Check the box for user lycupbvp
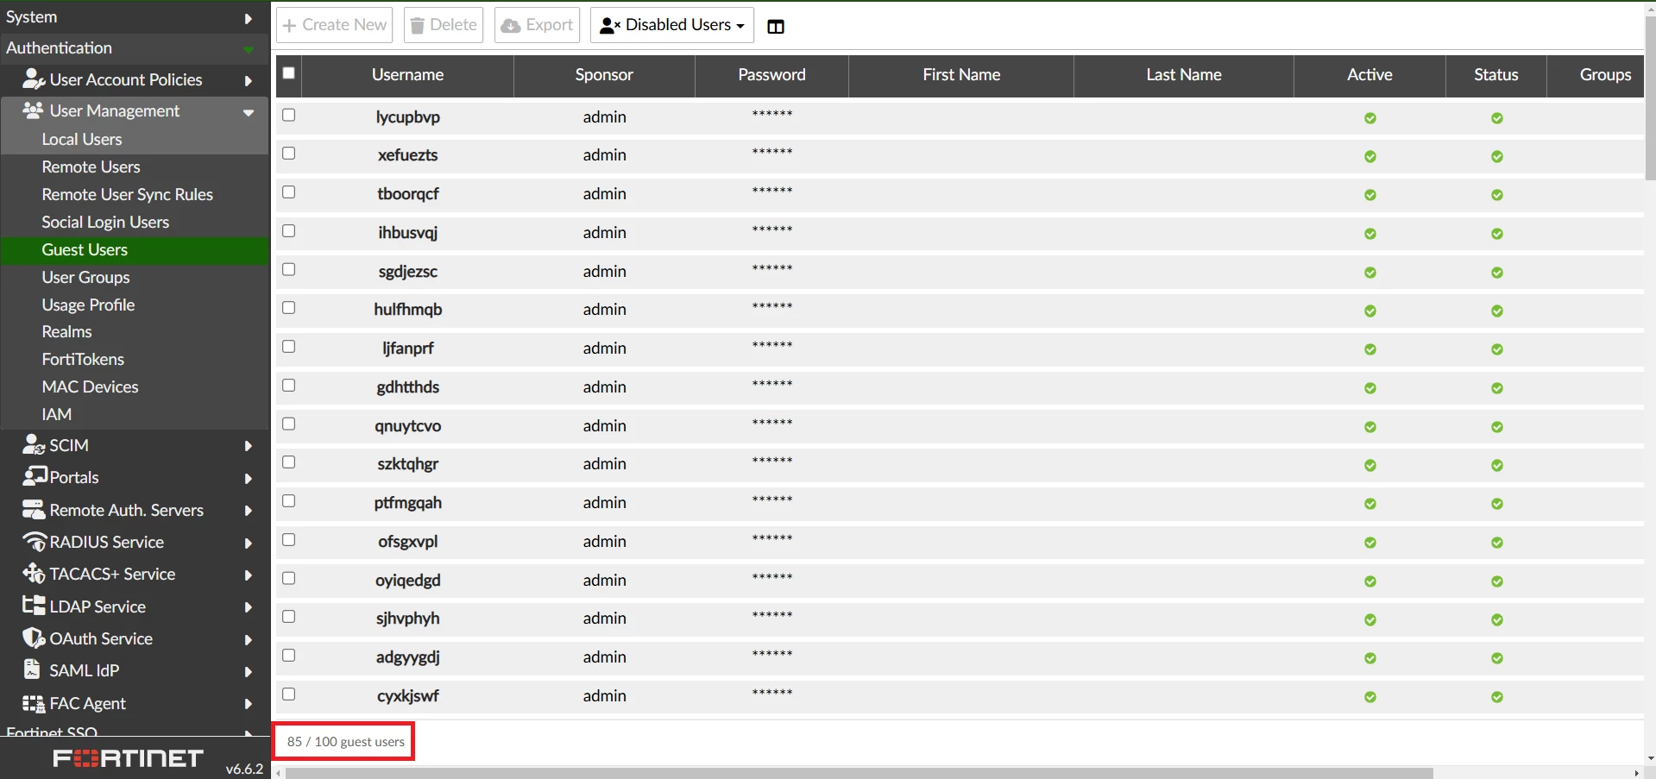Viewport: 1656px width, 779px height. 288,115
